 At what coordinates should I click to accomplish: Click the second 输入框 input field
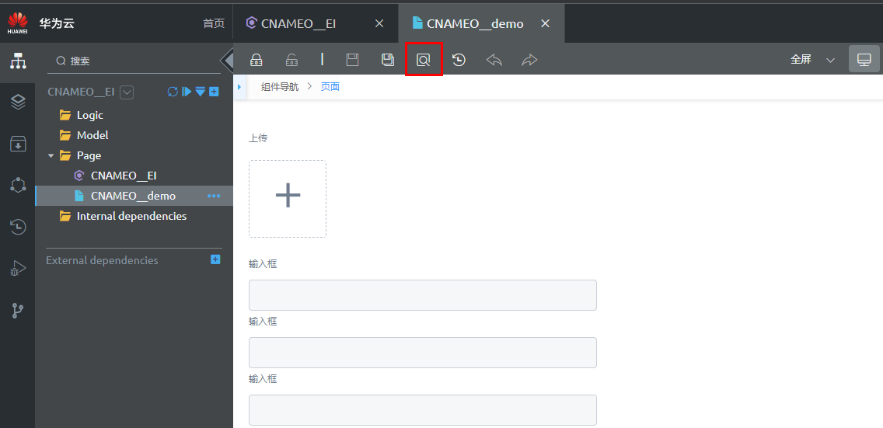tap(422, 352)
